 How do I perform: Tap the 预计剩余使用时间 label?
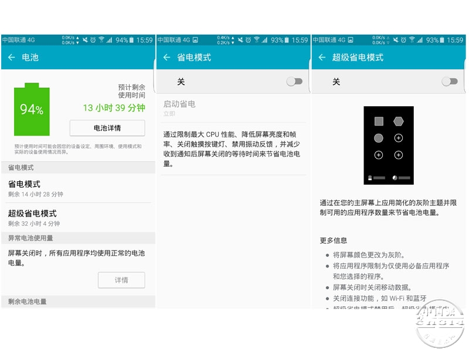tap(131, 91)
